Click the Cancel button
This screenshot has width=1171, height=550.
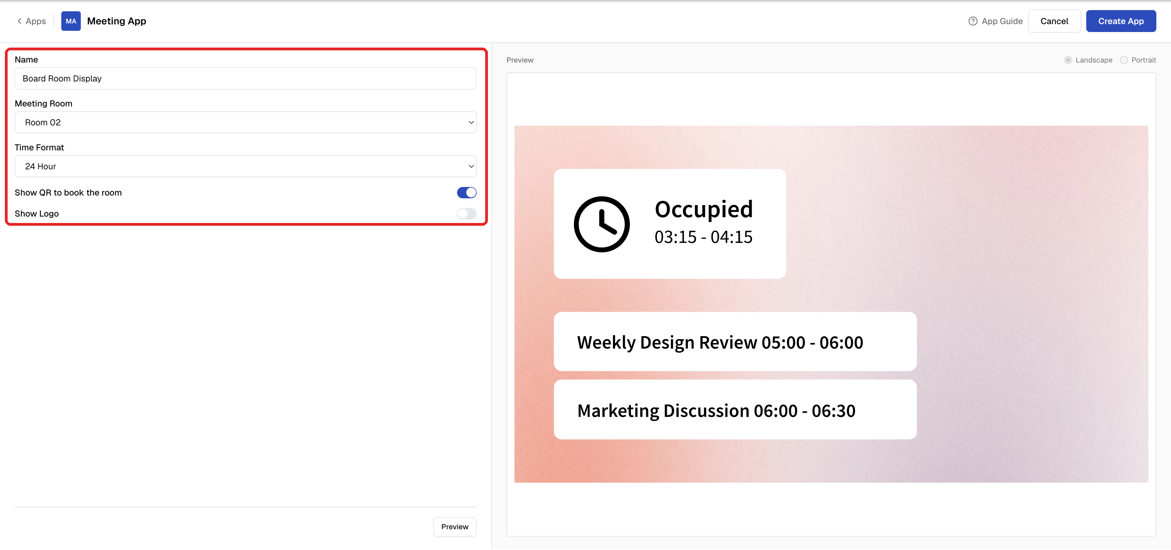pos(1054,21)
